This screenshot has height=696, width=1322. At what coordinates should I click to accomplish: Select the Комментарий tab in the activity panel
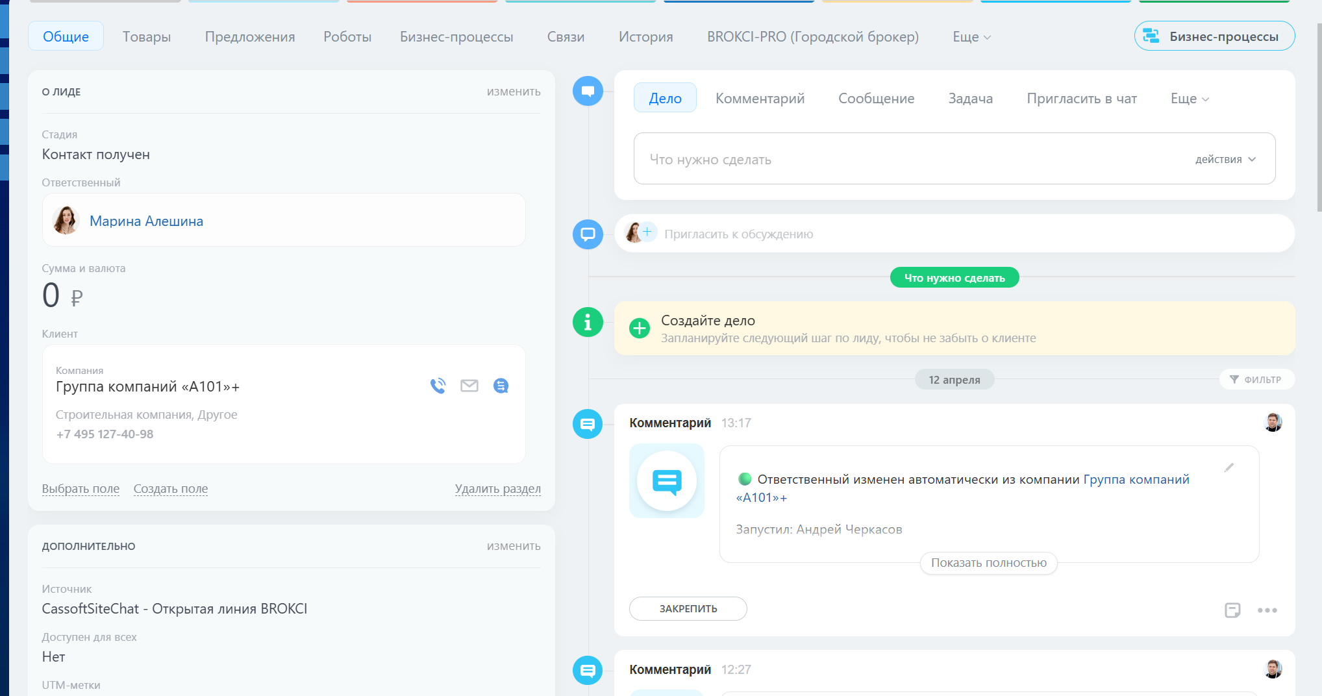pyautogui.click(x=760, y=99)
